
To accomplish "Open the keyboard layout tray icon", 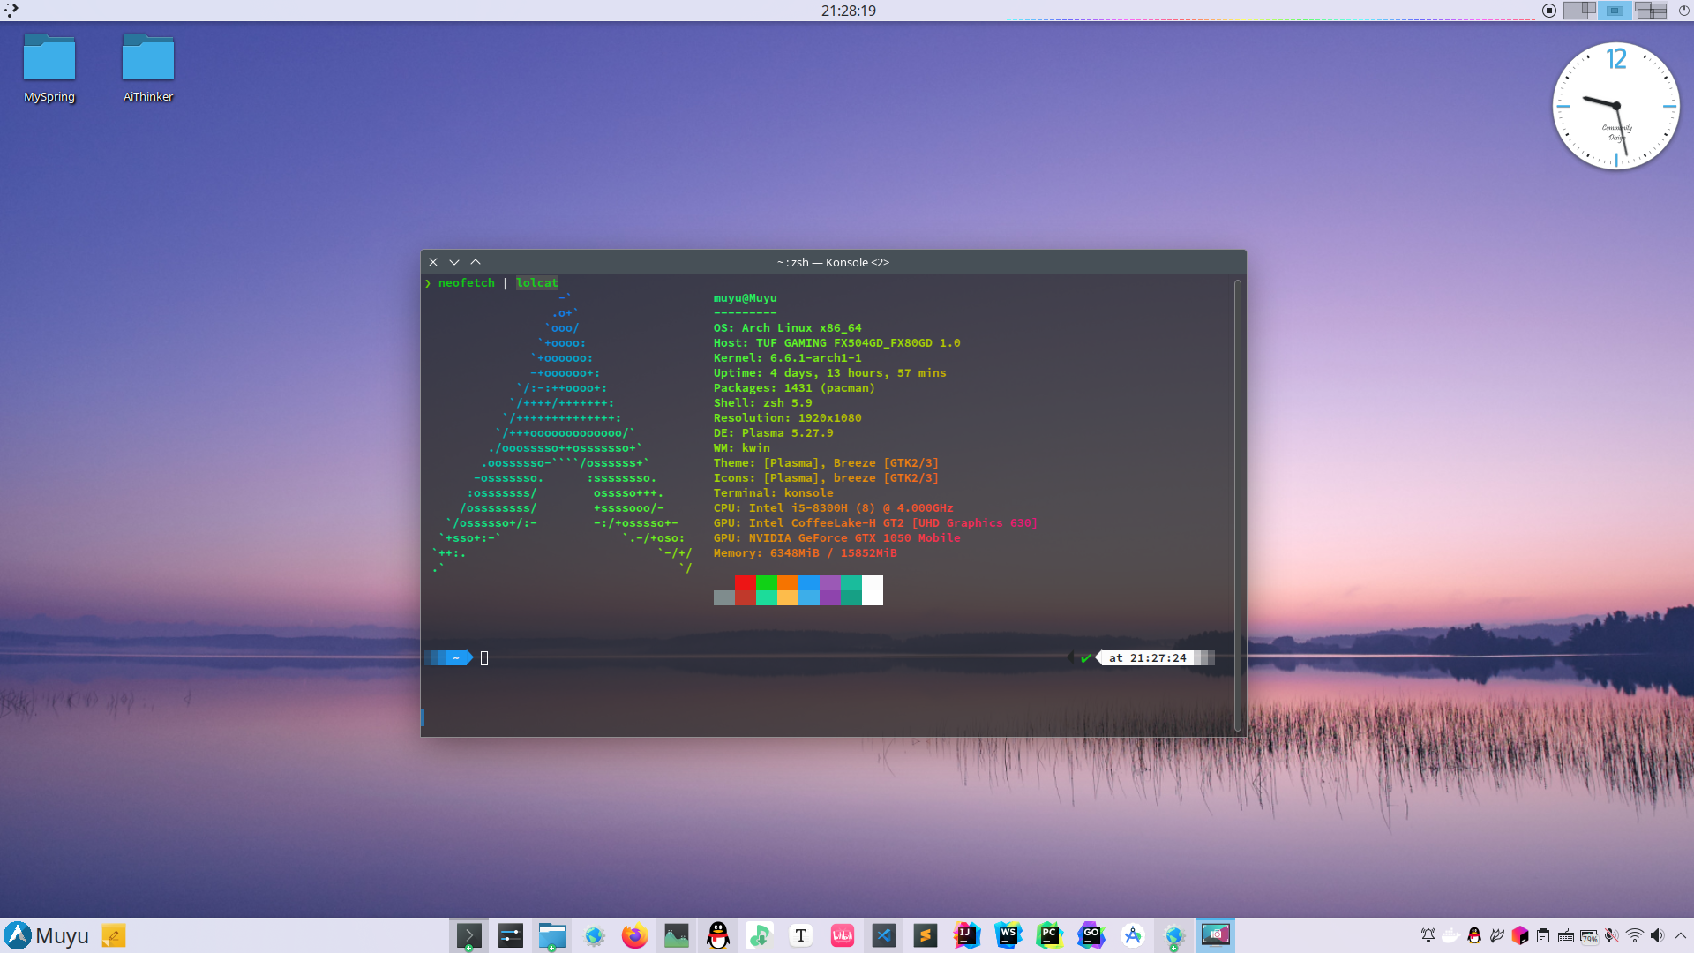I will tap(1566, 935).
